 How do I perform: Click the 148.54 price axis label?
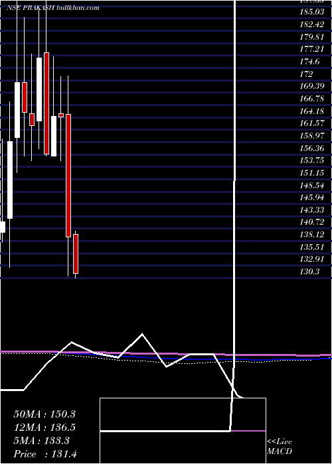[312, 185]
